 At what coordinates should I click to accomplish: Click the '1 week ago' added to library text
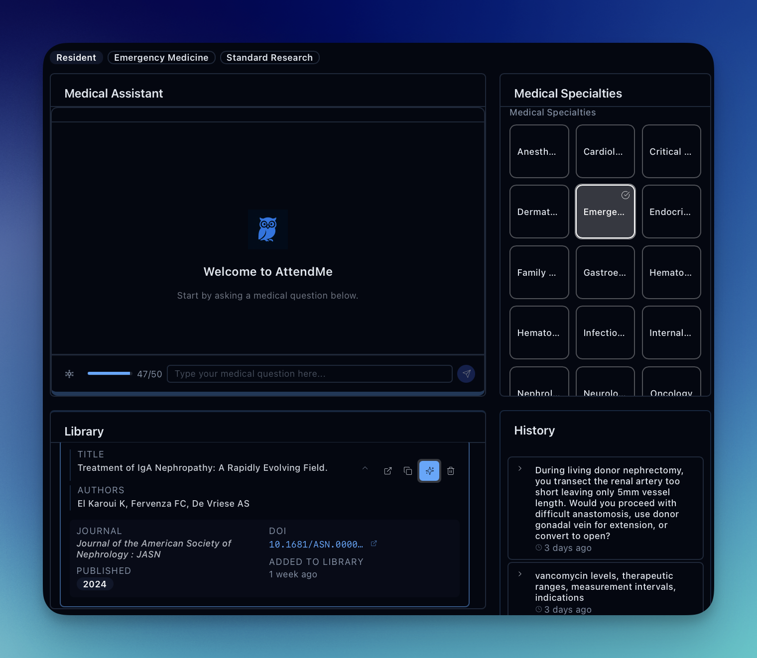pyautogui.click(x=293, y=574)
